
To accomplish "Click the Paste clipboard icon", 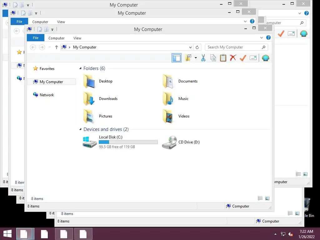I will coord(223,58).
